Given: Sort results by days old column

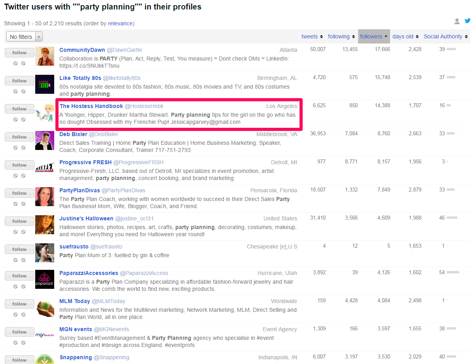Looking at the screenshot, I should (406, 36).
